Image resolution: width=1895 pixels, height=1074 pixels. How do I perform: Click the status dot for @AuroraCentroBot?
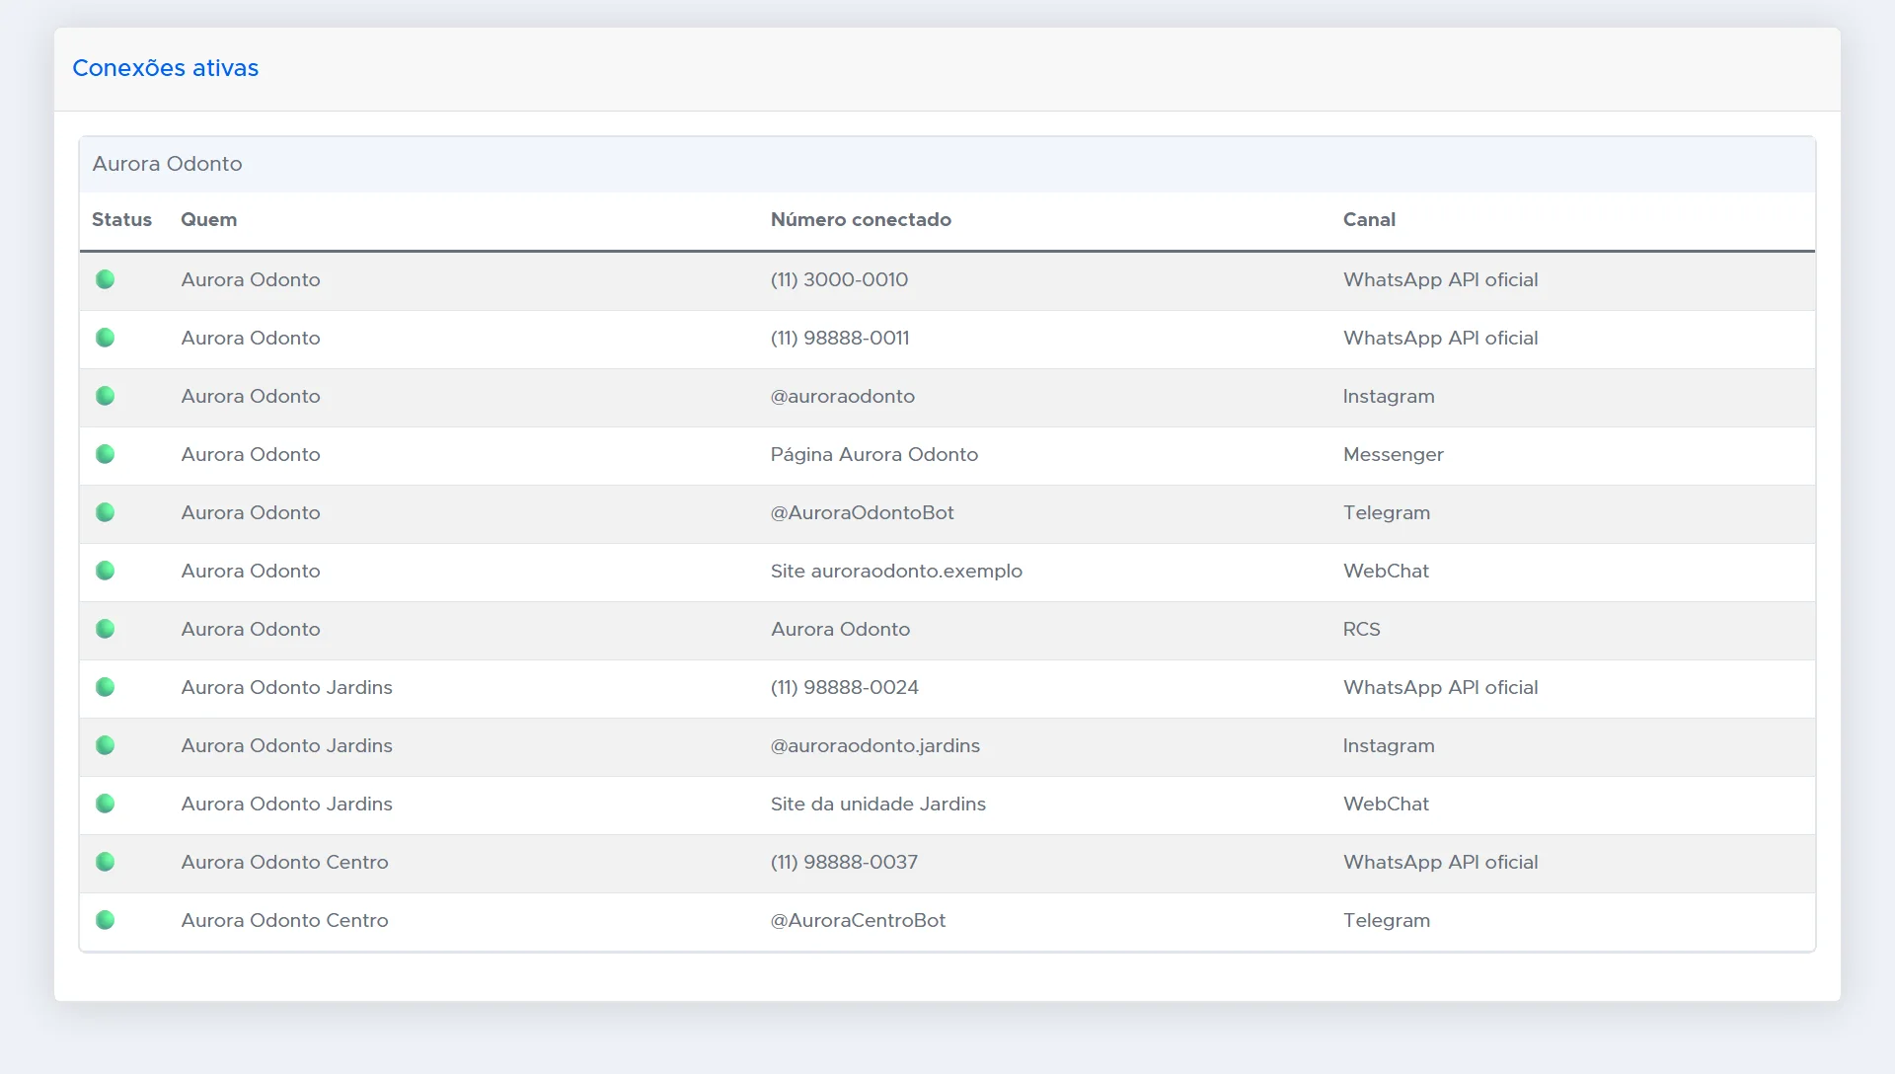[105, 920]
